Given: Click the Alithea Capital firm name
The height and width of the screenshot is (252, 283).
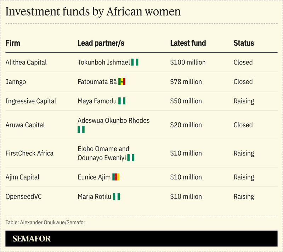Looking at the screenshot, I should pos(26,62).
